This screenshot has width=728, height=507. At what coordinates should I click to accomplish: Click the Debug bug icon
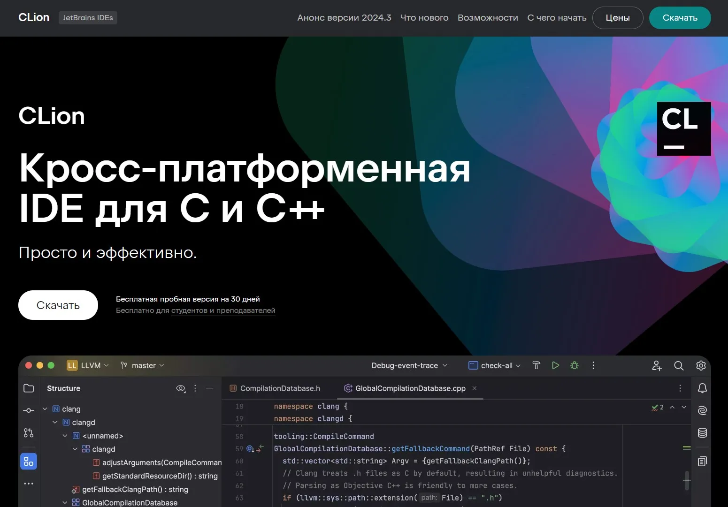pyautogui.click(x=575, y=365)
